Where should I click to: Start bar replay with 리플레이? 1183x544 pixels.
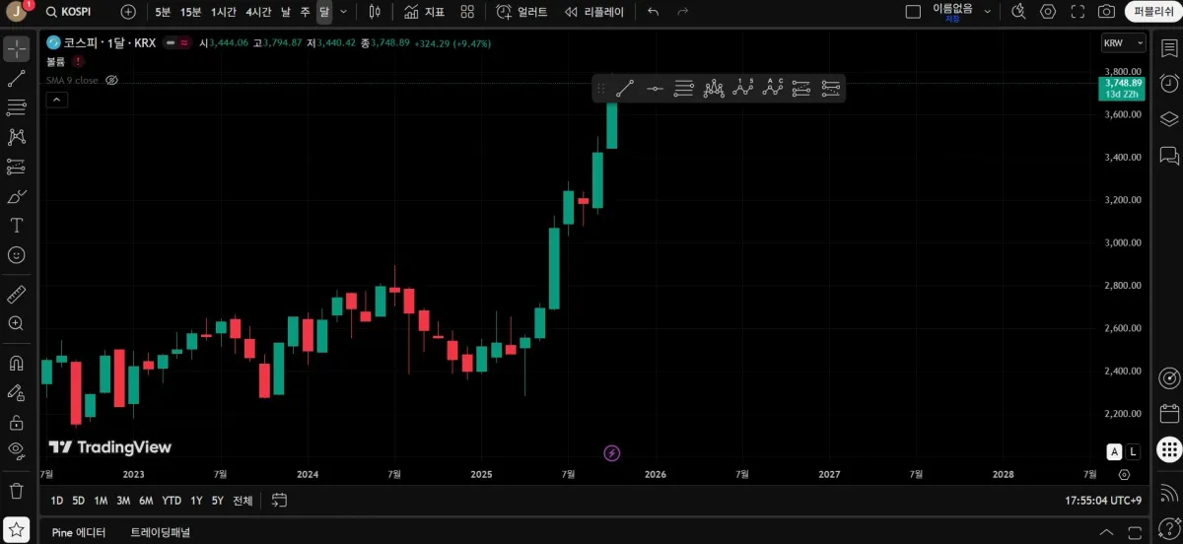coord(592,12)
